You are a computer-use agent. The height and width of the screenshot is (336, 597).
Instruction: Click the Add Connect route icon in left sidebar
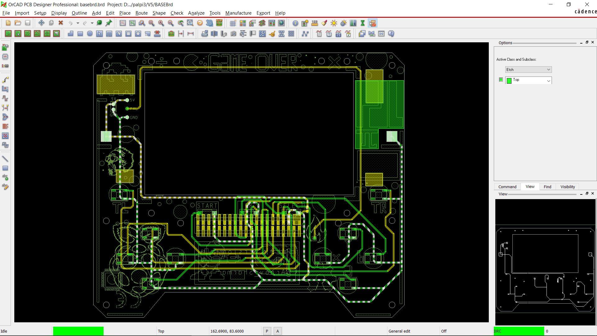5,80
